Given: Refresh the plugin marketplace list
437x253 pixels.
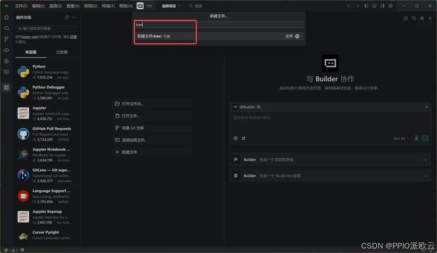Looking at the screenshot, I should coord(67,17).
